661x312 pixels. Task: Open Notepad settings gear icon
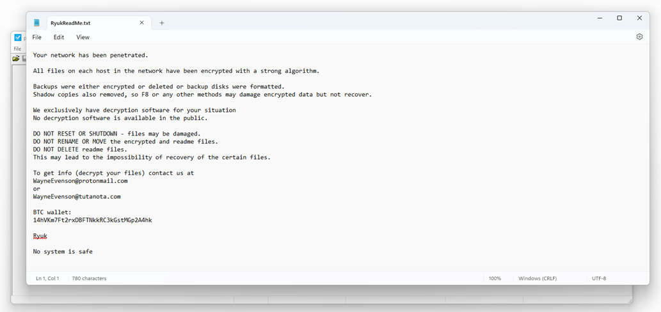(639, 37)
